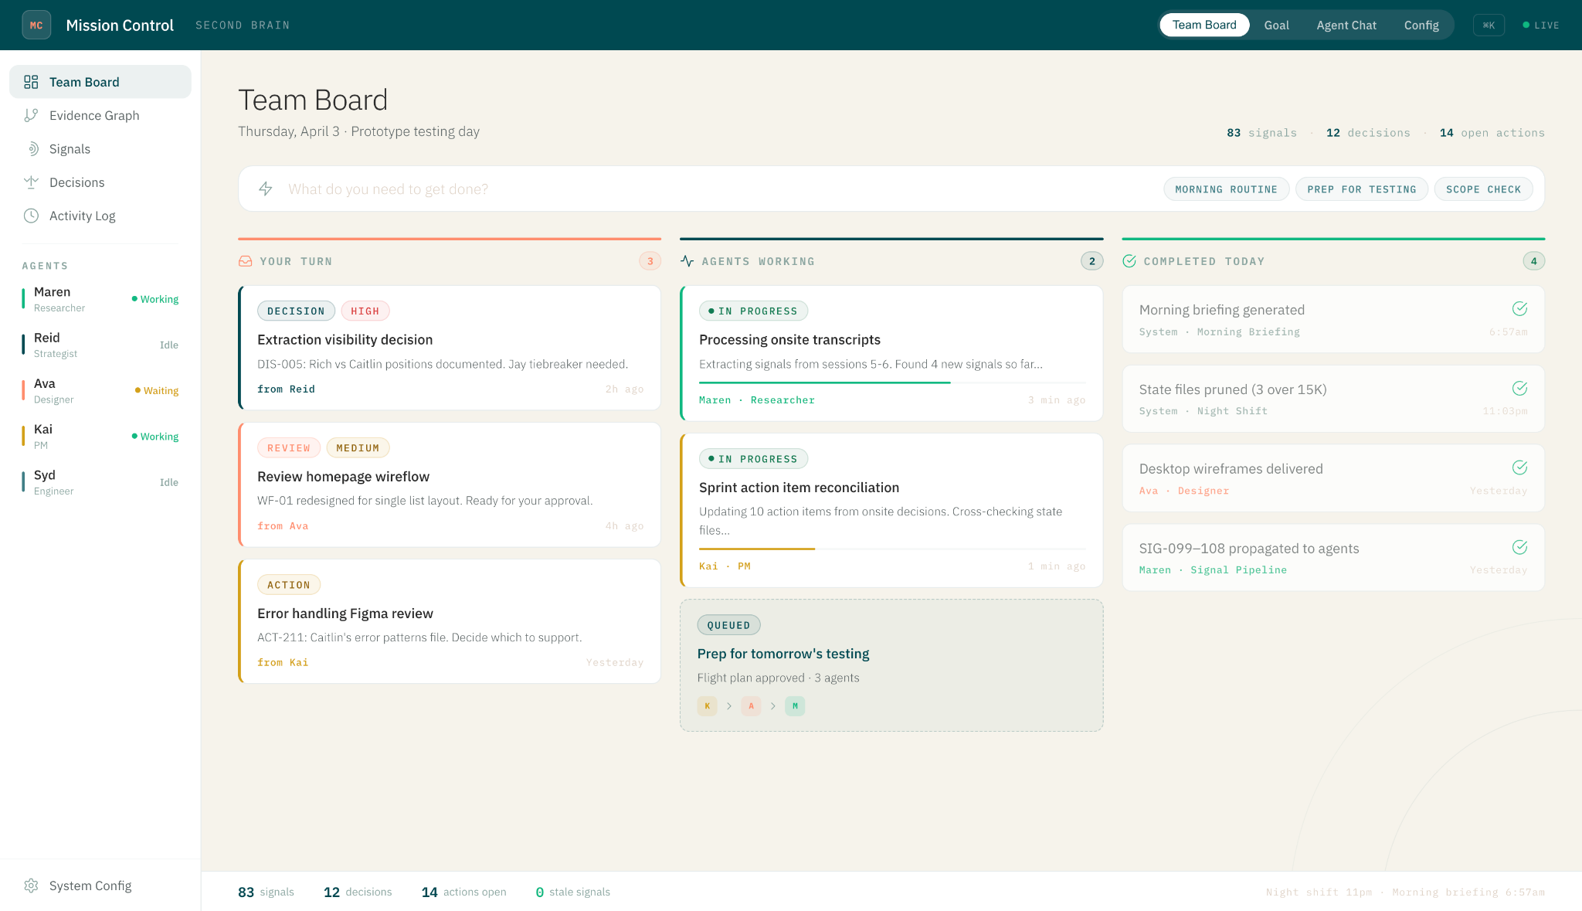
Task: Open the Agent Chat tab
Action: click(1346, 25)
